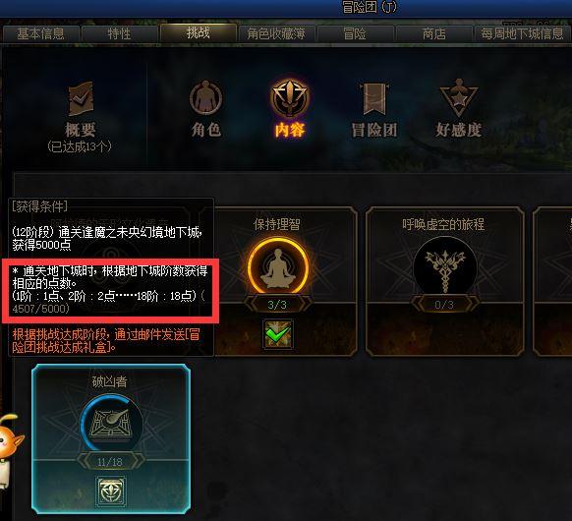This screenshot has width=572, height=521.
Task: Select the glowing 内容 content icon
Action: (290, 97)
